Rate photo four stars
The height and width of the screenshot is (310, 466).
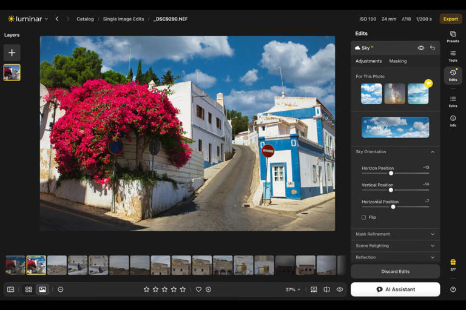pyautogui.click(x=174, y=289)
